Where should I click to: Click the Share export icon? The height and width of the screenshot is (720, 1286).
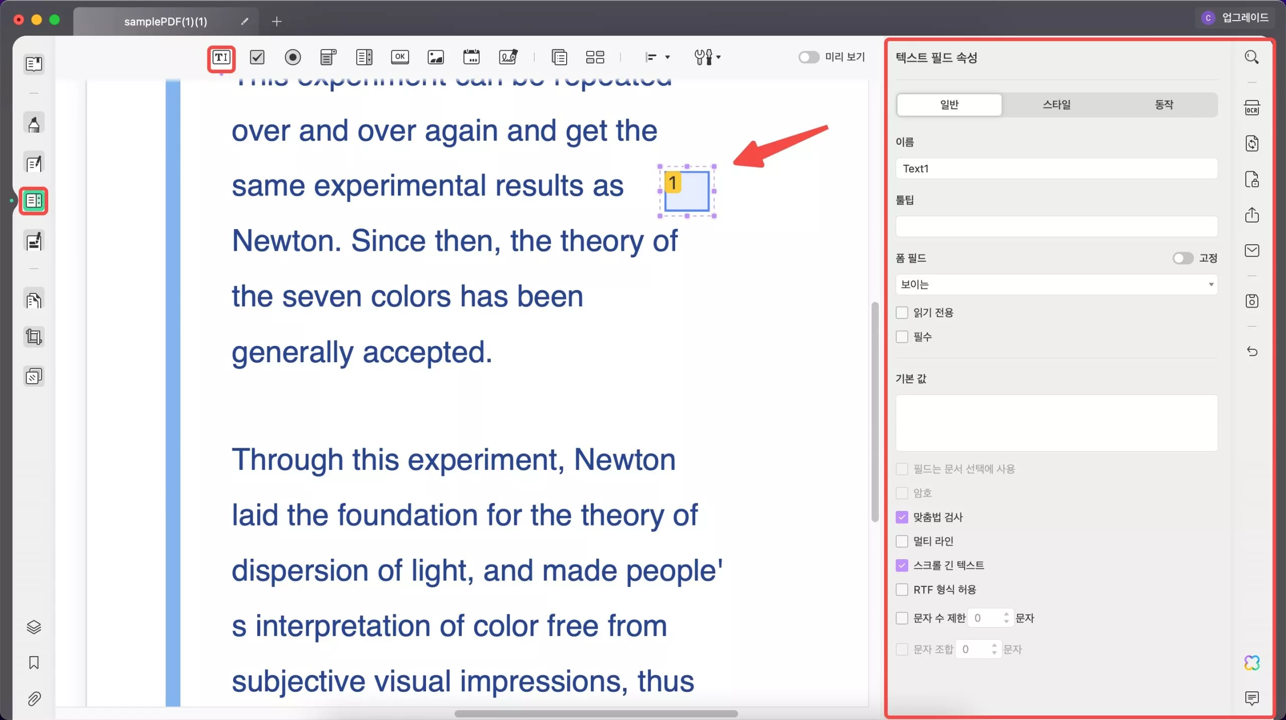coord(1252,215)
